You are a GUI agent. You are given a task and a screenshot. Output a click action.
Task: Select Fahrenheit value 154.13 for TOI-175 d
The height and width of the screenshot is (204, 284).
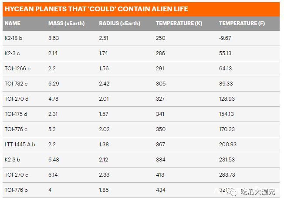[227, 114]
